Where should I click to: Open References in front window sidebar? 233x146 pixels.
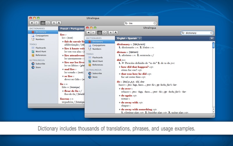click(x=100, y=65)
